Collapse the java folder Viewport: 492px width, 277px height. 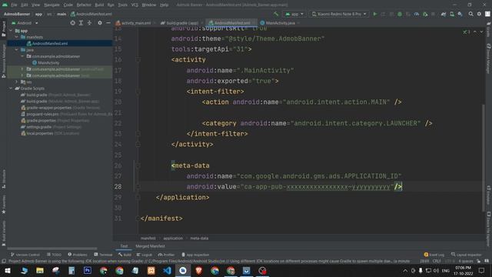[17, 50]
